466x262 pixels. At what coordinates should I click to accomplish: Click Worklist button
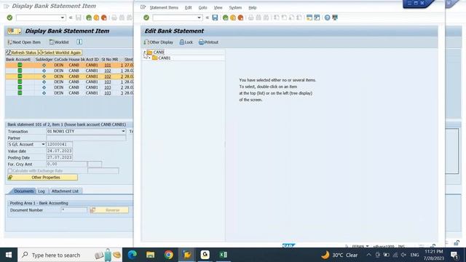pyautogui.click(x=59, y=42)
